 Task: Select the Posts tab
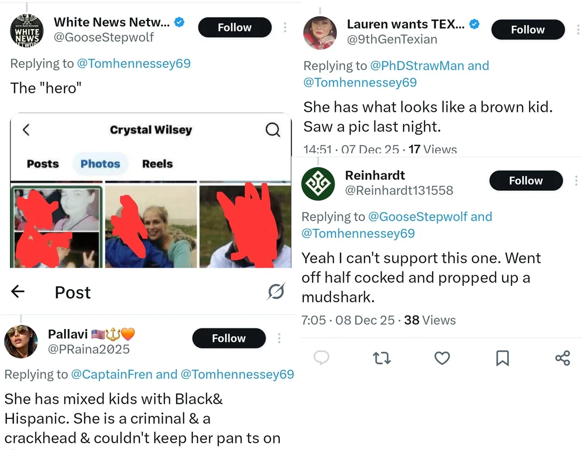pos(43,164)
